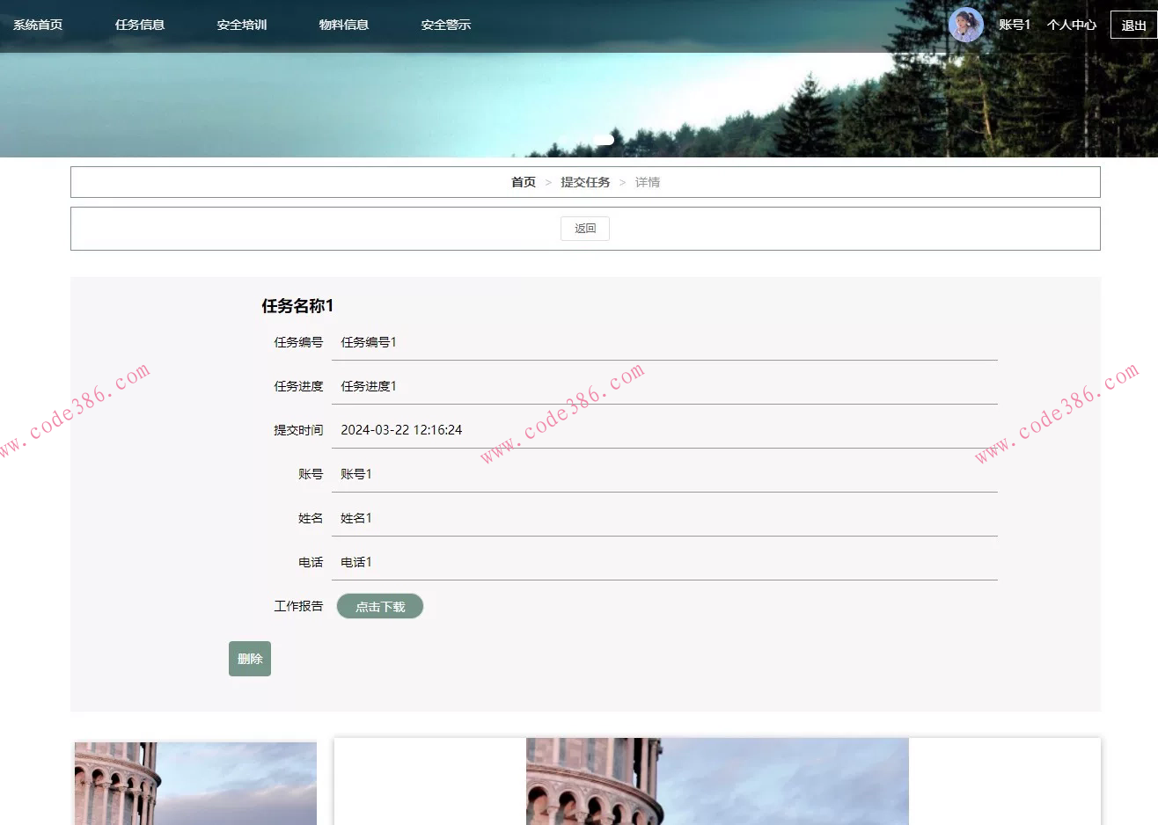
Task: Open 个人中心 personal center
Action: pos(1072,25)
